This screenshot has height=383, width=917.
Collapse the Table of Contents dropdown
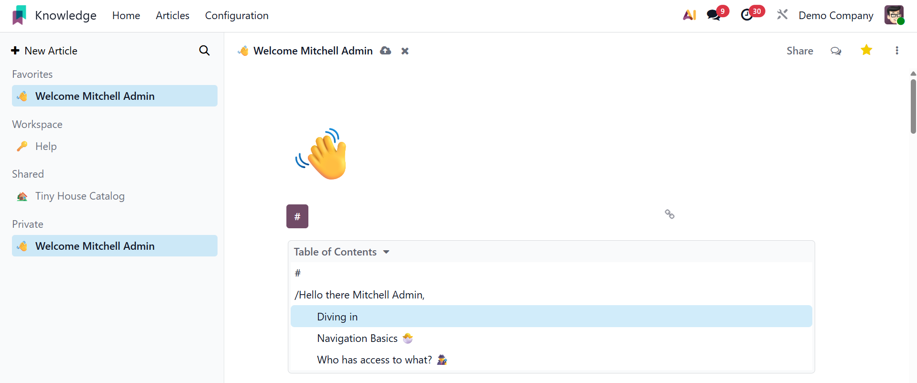386,252
